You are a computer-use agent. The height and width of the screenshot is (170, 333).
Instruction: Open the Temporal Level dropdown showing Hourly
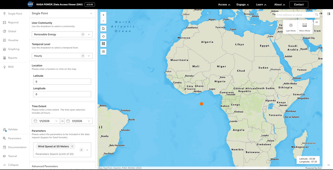(89, 55)
